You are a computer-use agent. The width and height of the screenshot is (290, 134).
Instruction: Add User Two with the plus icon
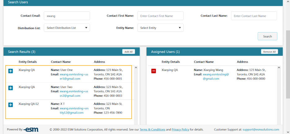coord(11,88)
